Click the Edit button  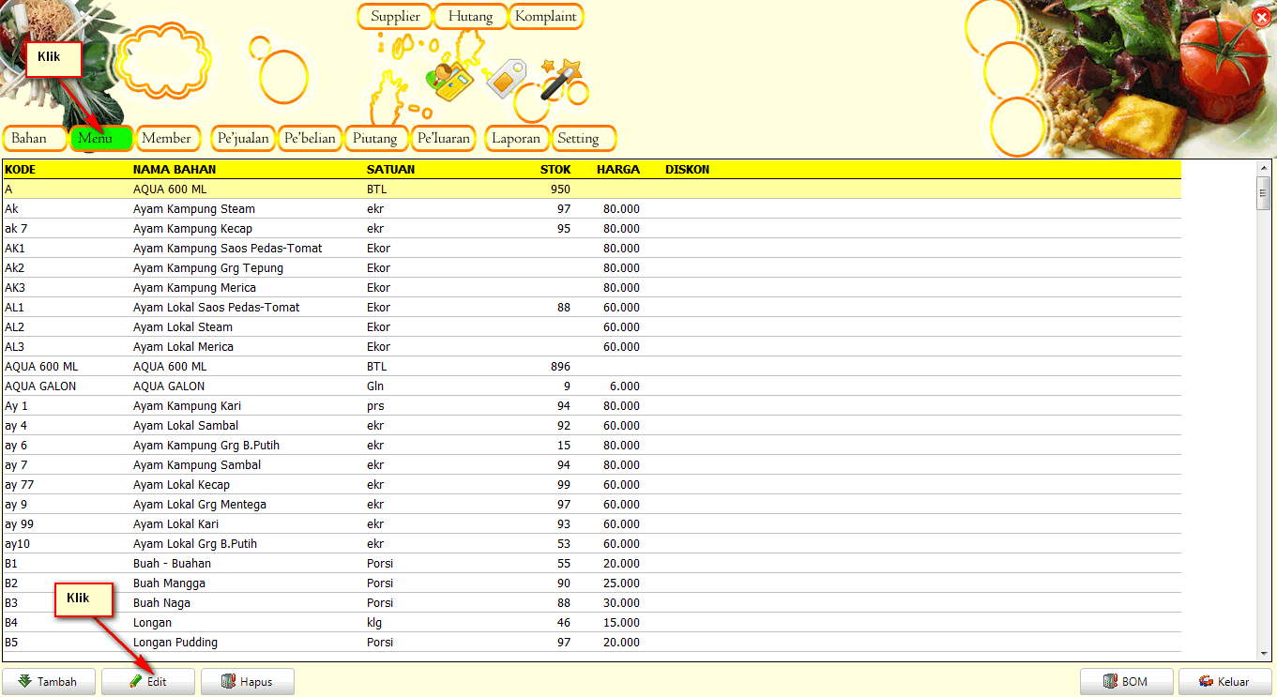tap(148, 682)
